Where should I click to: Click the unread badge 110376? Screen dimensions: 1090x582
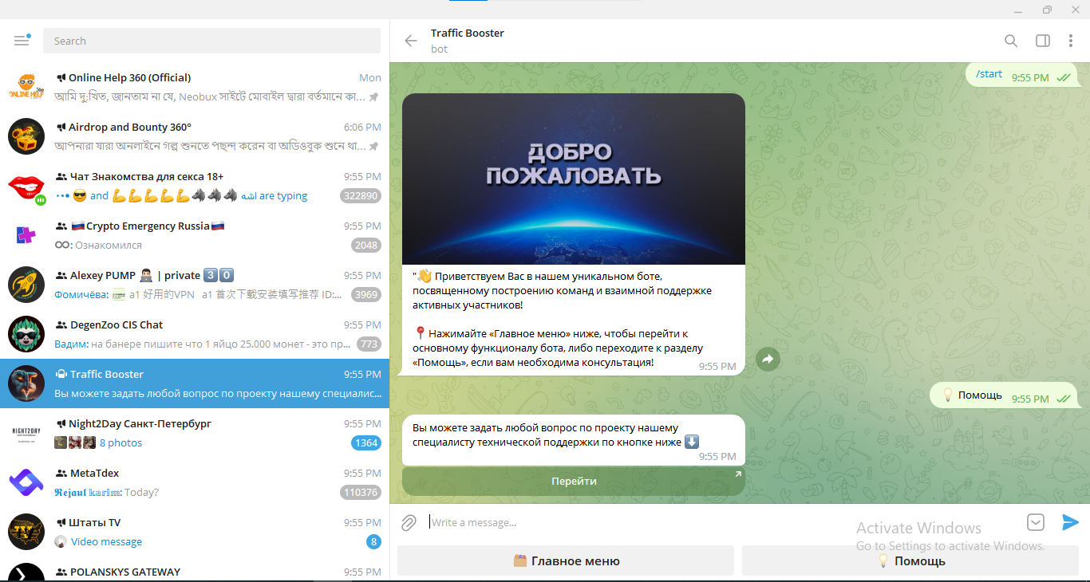click(361, 493)
